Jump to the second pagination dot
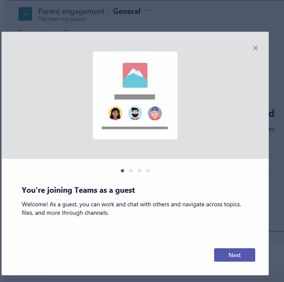This screenshot has height=282, width=284. 131,171
